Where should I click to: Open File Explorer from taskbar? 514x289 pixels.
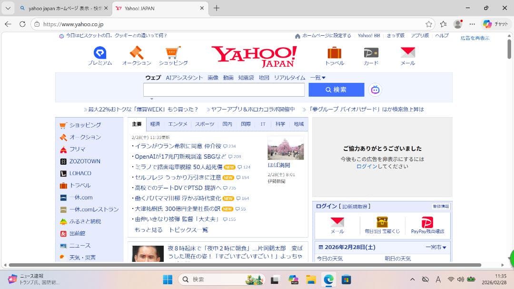click(311, 279)
